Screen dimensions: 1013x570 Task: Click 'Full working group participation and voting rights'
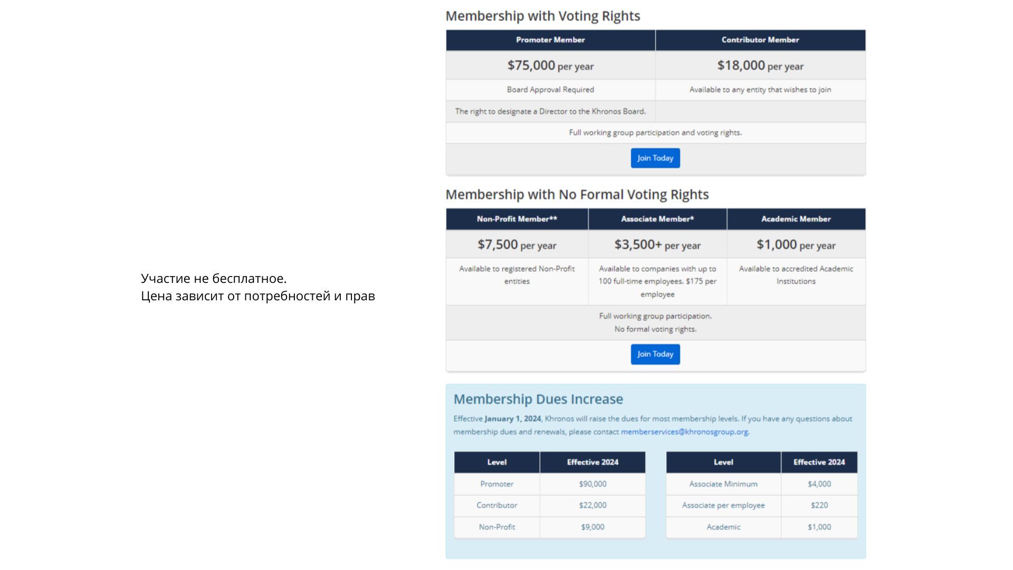tap(655, 132)
